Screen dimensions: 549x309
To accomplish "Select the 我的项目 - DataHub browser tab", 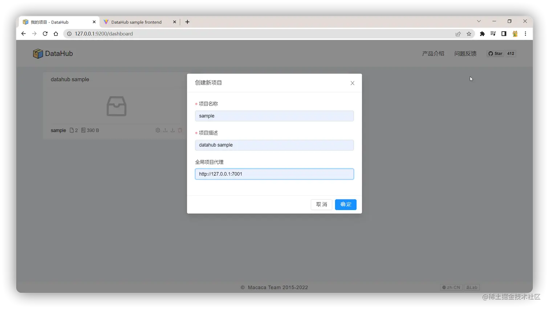I will tap(49, 22).
